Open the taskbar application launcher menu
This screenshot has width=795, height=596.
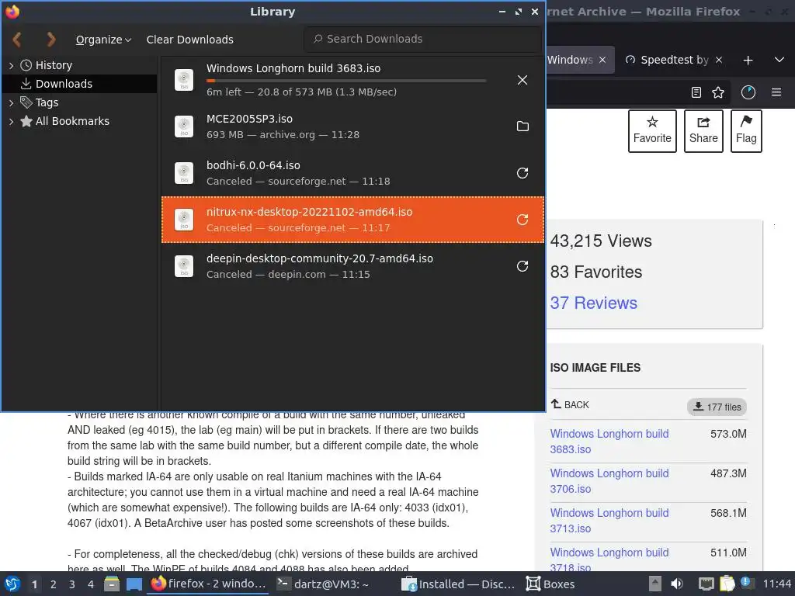click(x=12, y=584)
